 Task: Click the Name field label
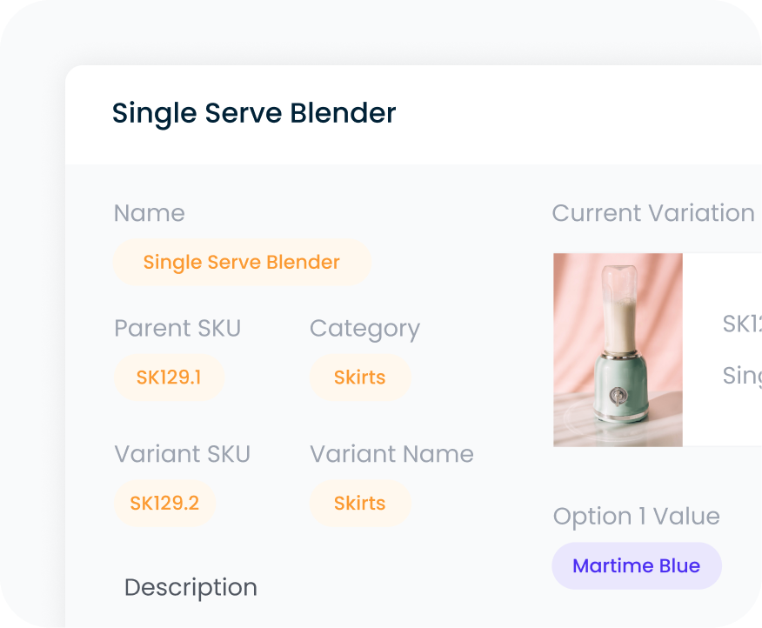click(149, 212)
